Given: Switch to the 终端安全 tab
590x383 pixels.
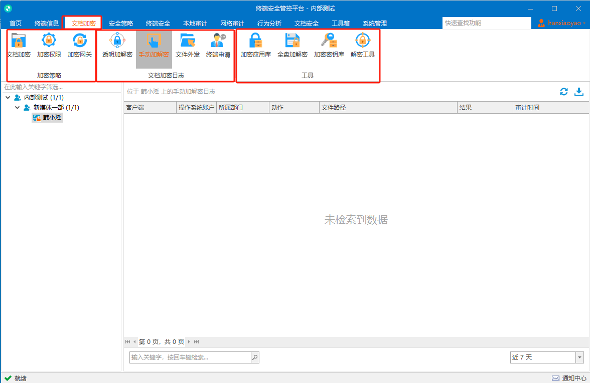Looking at the screenshot, I should (158, 23).
